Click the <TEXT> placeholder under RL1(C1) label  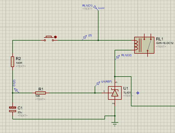pos(87,9)
